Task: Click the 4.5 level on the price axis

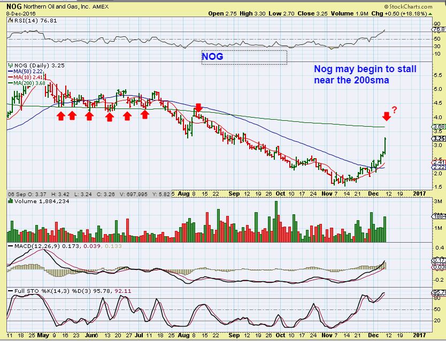Action: tap(438, 103)
